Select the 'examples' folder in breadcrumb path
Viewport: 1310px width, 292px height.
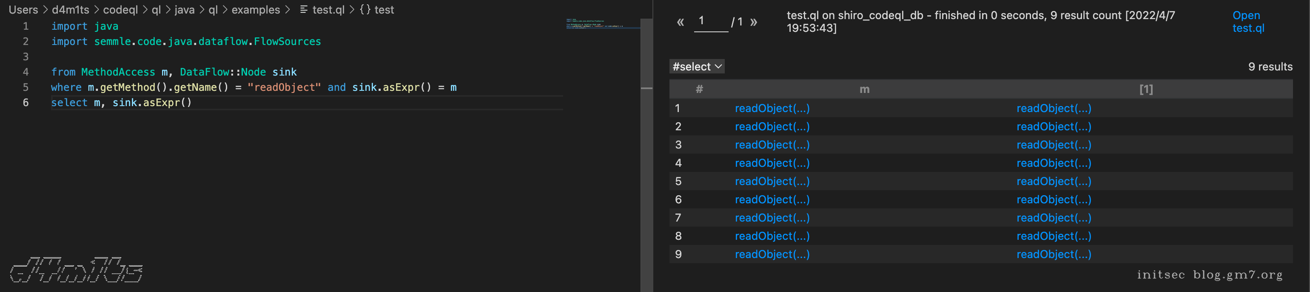256,10
